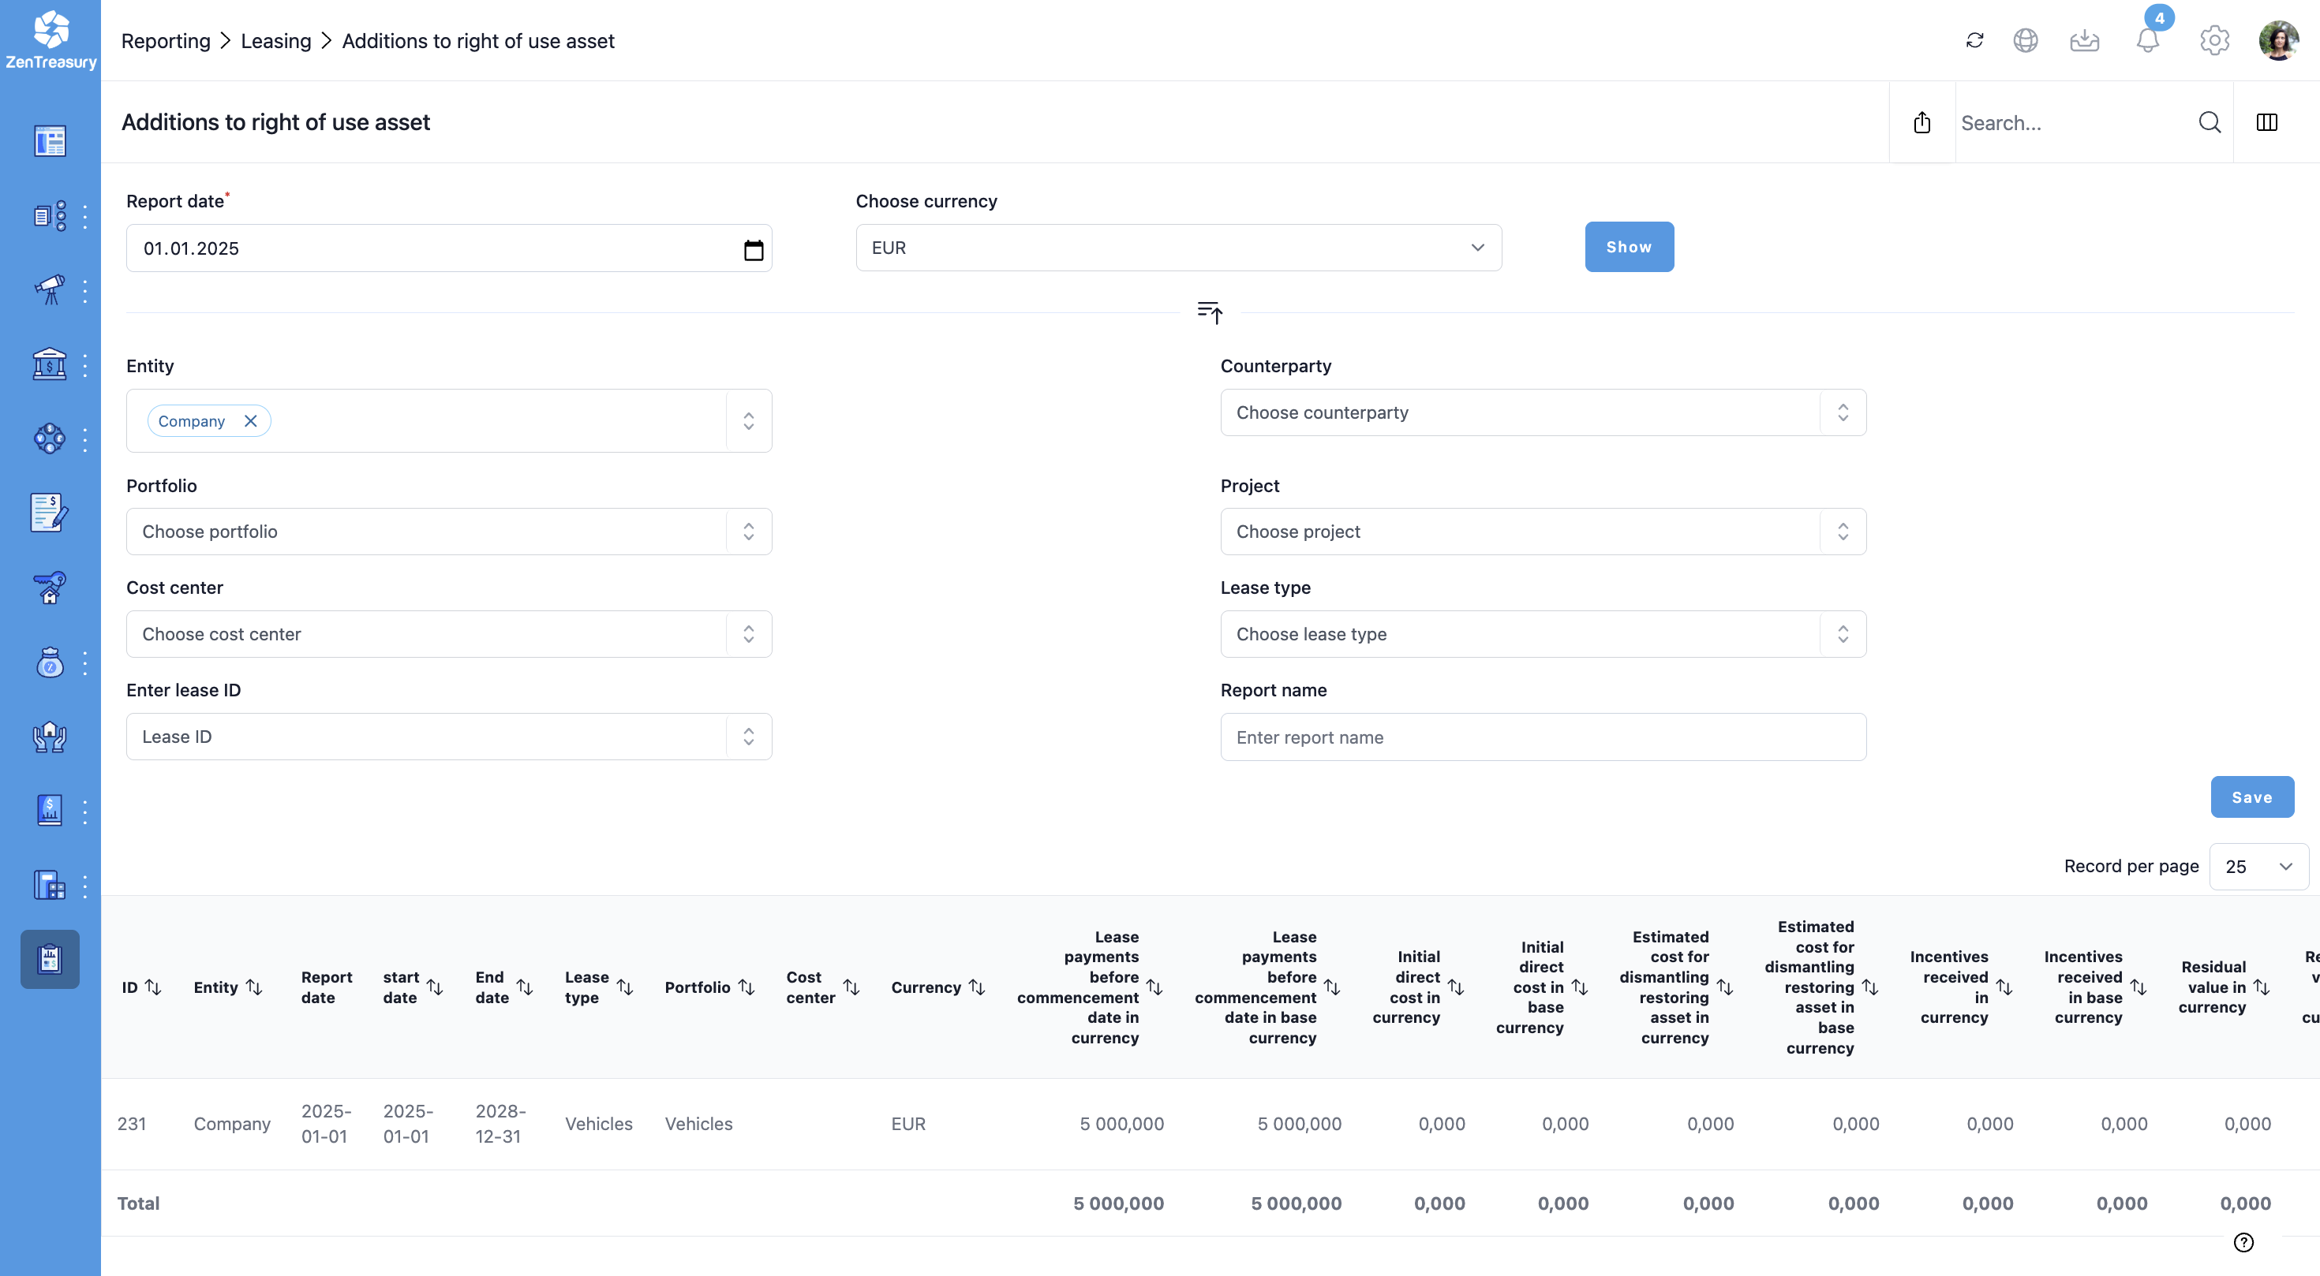Expand the Choose currency EUR dropdown
The image size is (2320, 1276).
[x=1178, y=248]
